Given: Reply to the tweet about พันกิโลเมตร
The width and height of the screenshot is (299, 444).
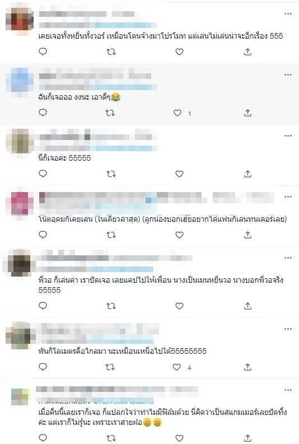Looking at the screenshot, I should [x=43, y=367].
